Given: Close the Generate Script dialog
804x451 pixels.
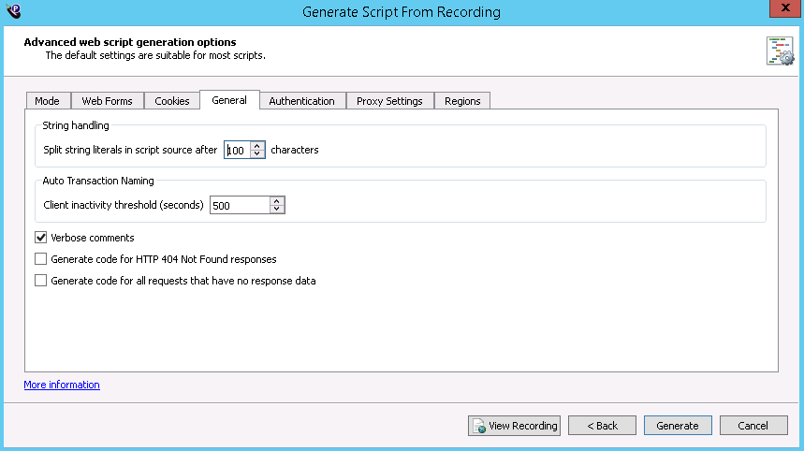Looking at the screenshot, I should coord(782,10).
